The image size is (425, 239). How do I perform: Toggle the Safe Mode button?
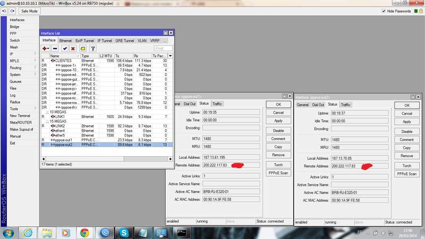coord(29,11)
